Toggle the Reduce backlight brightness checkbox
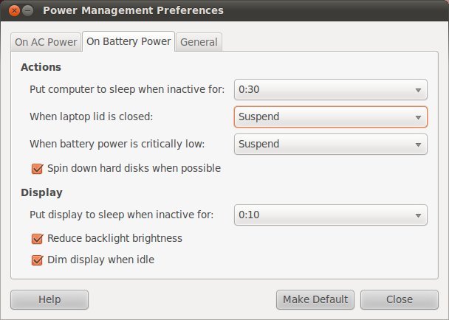 click(37, 239)
